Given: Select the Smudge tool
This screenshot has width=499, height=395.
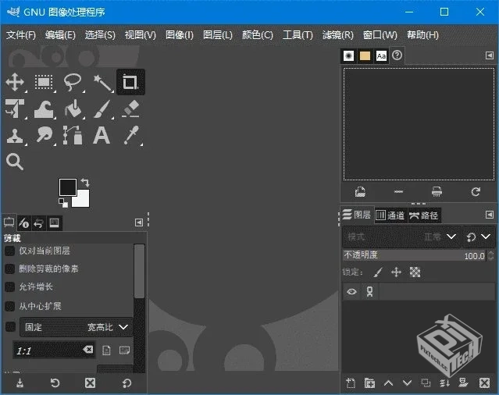Looking at the screenshot, I should pyautogui.click(x=44, y=135).
